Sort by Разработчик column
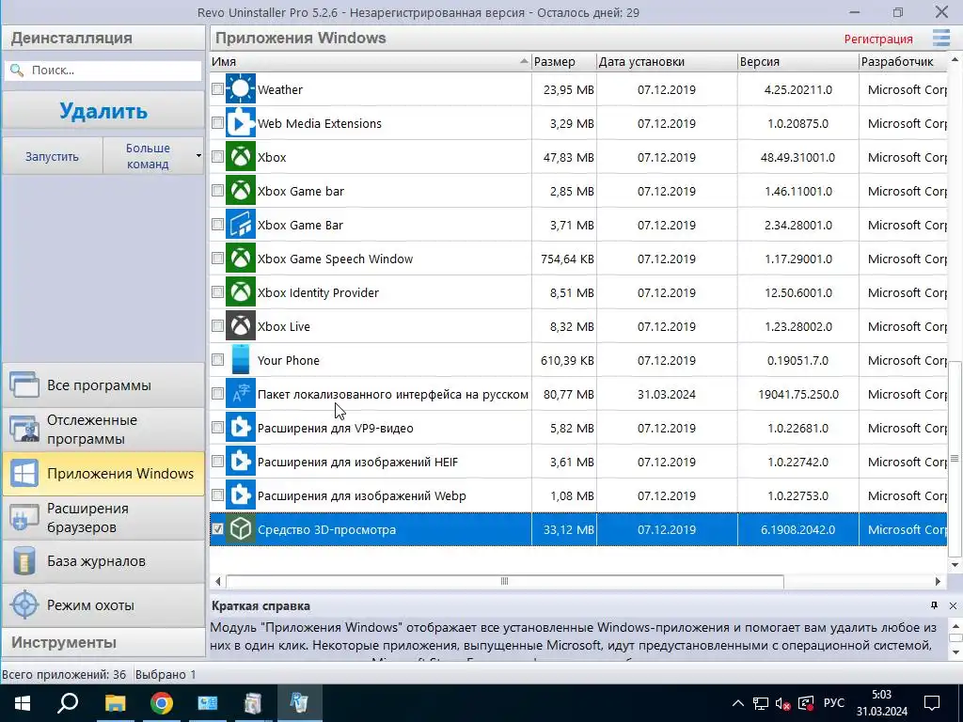This screenshot has width=963, height=722. pos(903,61)
